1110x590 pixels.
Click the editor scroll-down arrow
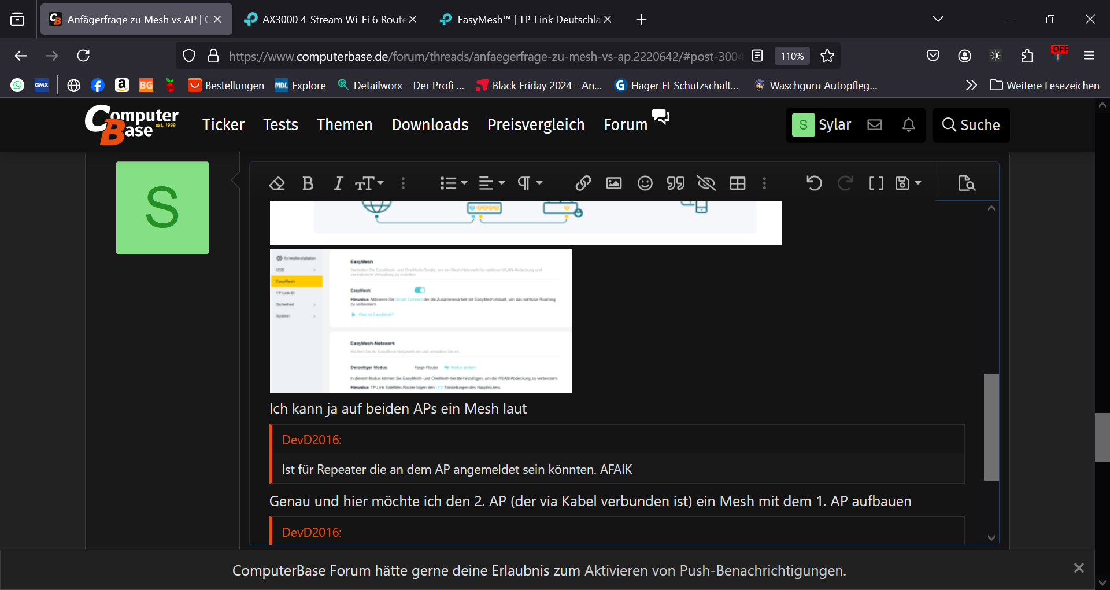point(991,537)
